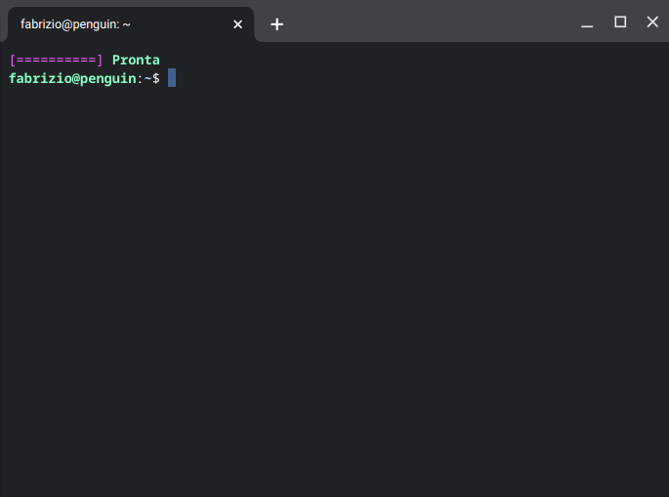Click the tilde in the shell prompt line
669x497 pixels.
pyautogui.click(x=147, y=78)
